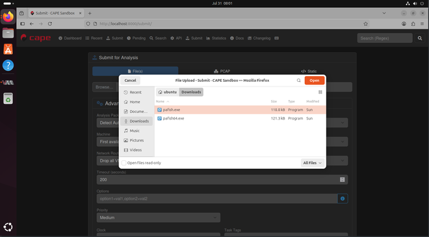Open a new tab with plus icon

[90, 13]
